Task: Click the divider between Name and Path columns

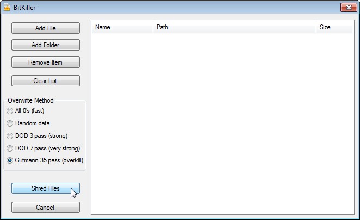Action: [x=153, y=27]
